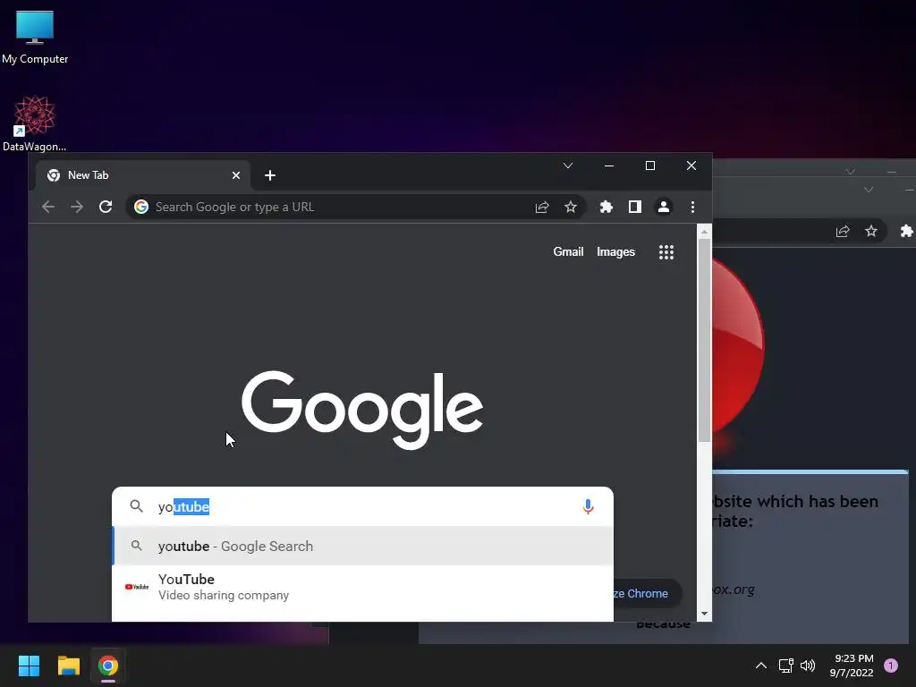The width and height of the screenshot is (916, 687).
Task: Toggle the side panel icon in Chrome
Action: pyautogui.click(x=635, y=207)
